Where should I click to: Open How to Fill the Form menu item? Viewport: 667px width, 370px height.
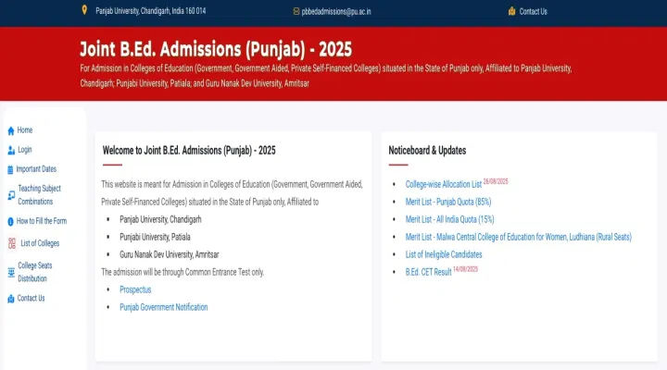42,221
